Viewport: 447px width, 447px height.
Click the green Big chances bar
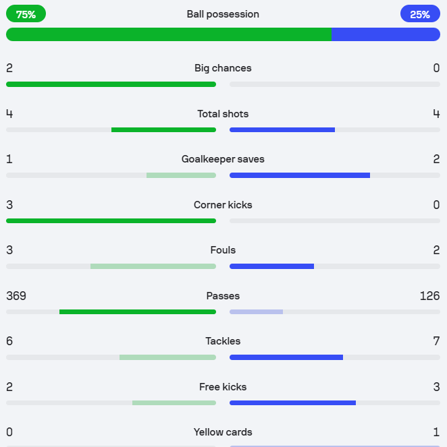click(x=111, y=84)
